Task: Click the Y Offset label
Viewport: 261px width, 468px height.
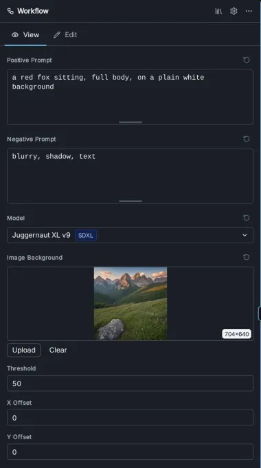Action: (19, 437)
